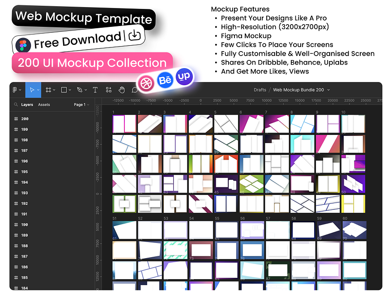Select the Text tool
Image resolution: width=392 pixels, height=294 pixels.
point(95,90)
